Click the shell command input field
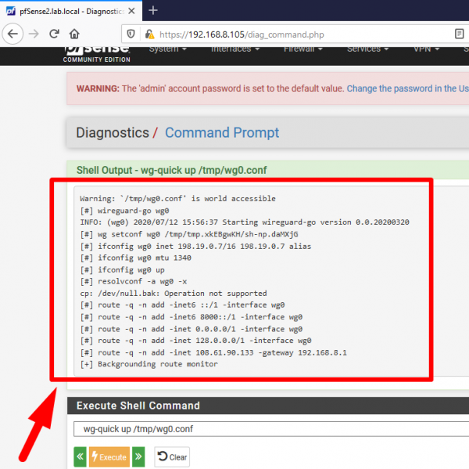 pos(266,429)
